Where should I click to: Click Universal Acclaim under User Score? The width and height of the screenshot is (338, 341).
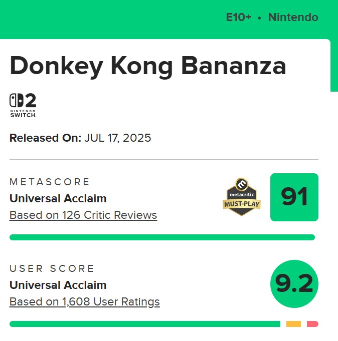pyautogui.click(x=58, y=285)
